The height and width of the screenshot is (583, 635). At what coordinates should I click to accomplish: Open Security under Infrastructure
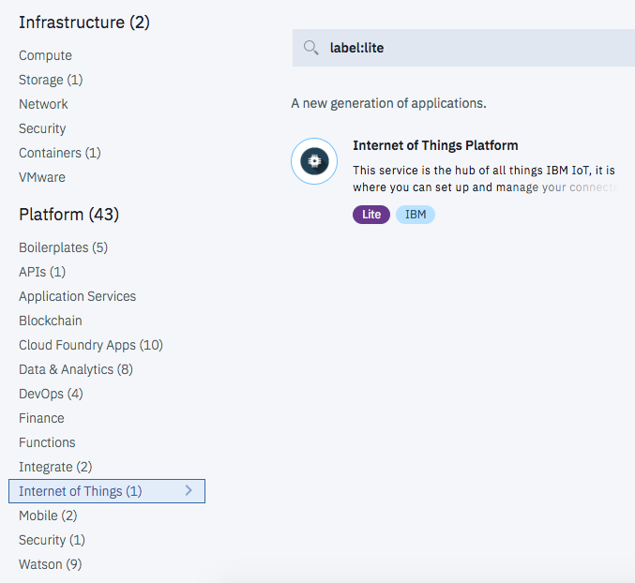click(x=42, y=128)
